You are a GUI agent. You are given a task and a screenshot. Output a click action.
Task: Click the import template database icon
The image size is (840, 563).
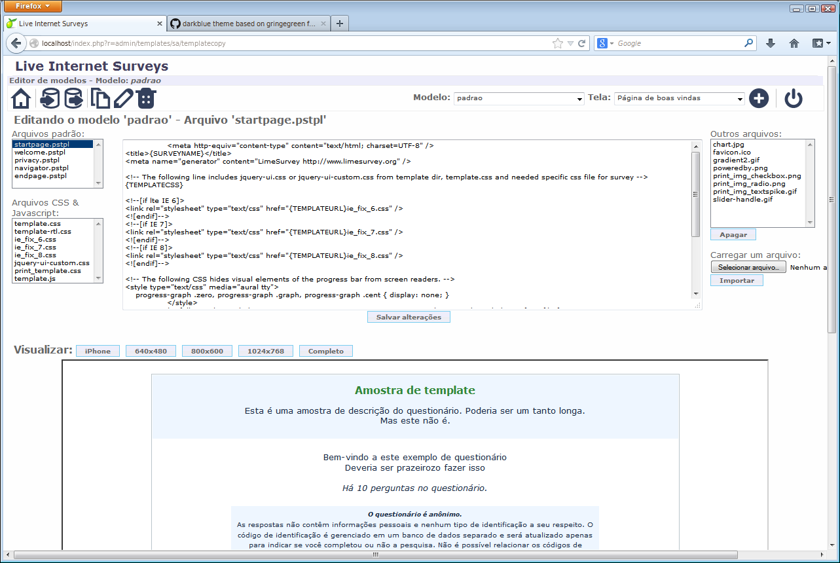tap(50, 99)
